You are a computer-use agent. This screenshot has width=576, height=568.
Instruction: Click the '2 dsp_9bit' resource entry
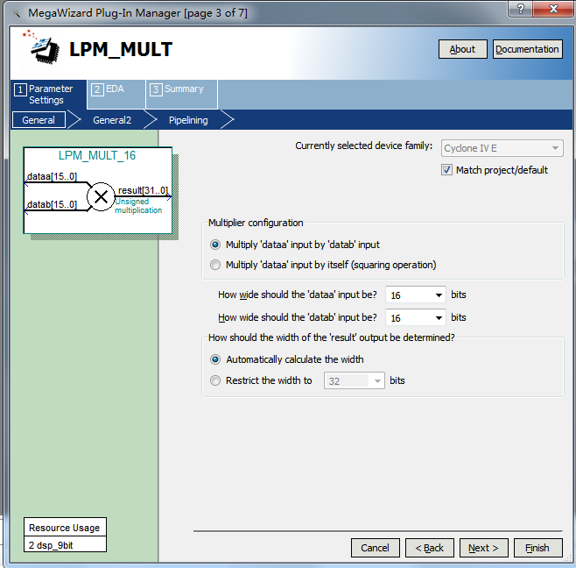click(x=65, y=545)
